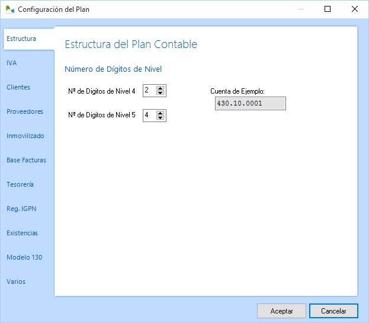Switch to the Tesorería tab
This screenshot has height=323, width=369.
click(20, 184)
